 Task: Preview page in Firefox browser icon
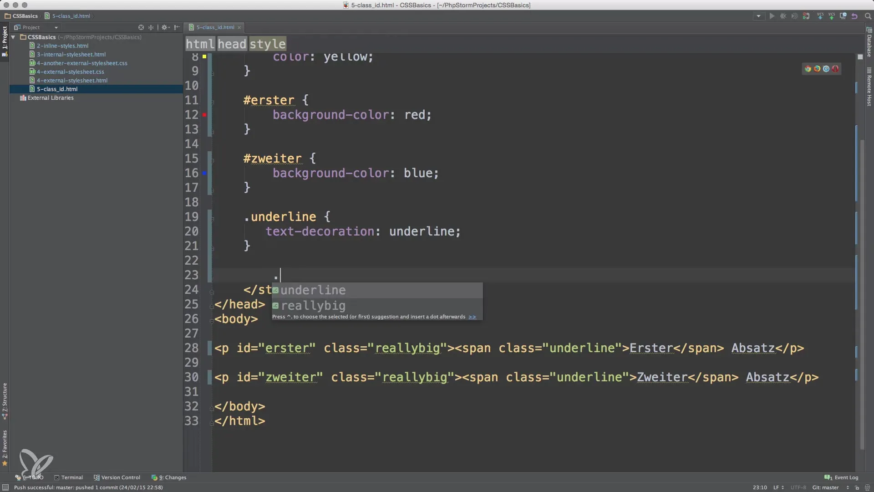coord(817,69)
